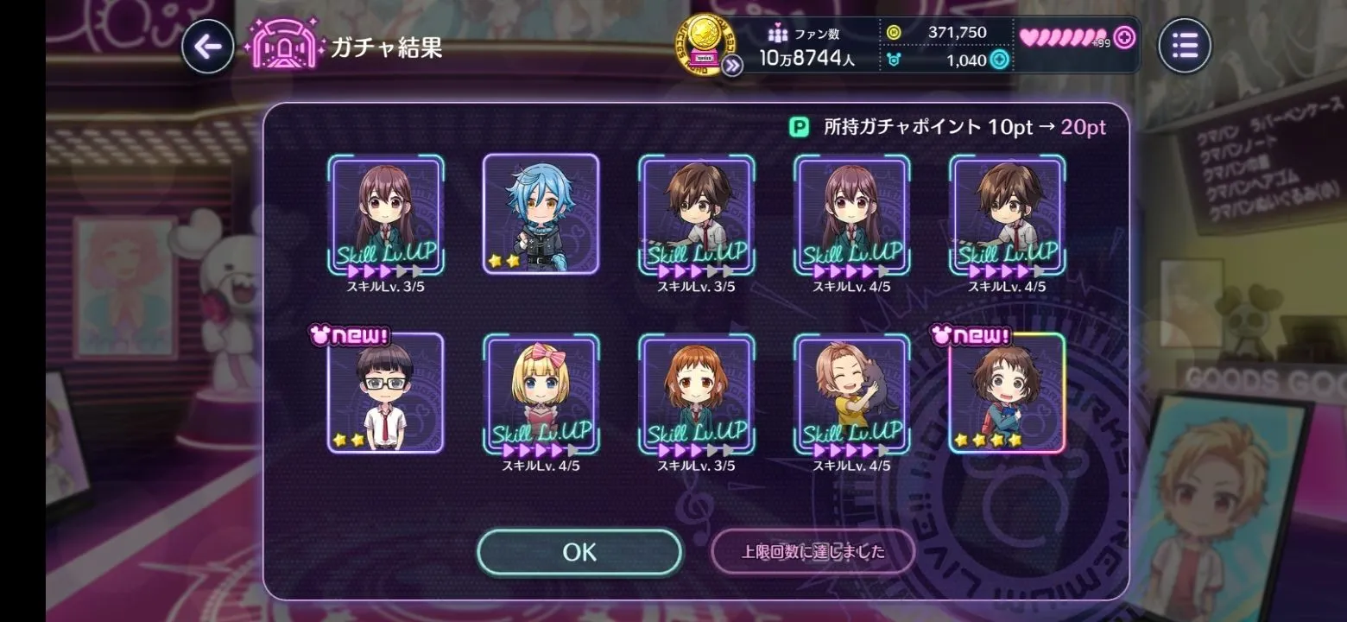Open the hamburger menu icon
Viewport: 1347px width, 622px height.
pos(1185,45)
